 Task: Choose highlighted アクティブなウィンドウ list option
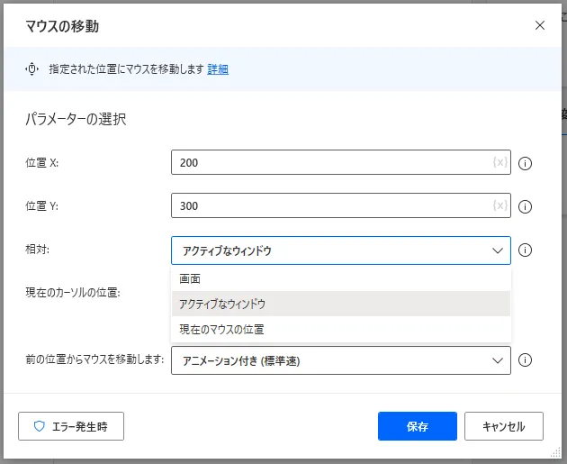(341, 304)
